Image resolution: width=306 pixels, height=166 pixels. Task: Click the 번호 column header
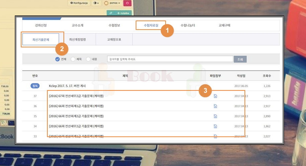pyautogui.click(x=35, y=76)
